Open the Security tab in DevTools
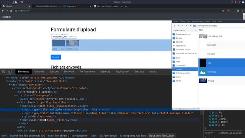This screenshot has height=138, width=245. 139,72
